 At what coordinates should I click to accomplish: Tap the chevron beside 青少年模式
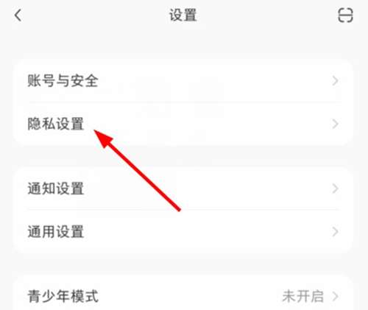[x=336, y=297]
